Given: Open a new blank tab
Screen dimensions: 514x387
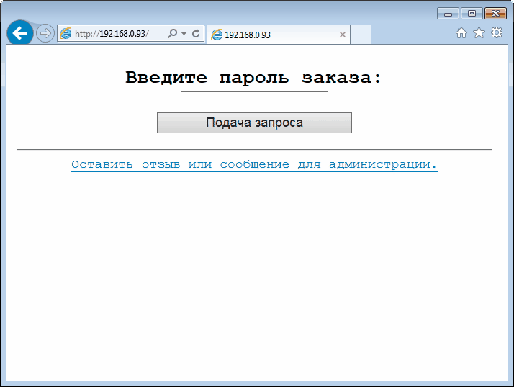Looking at the screenshot, I should (361, 35).
